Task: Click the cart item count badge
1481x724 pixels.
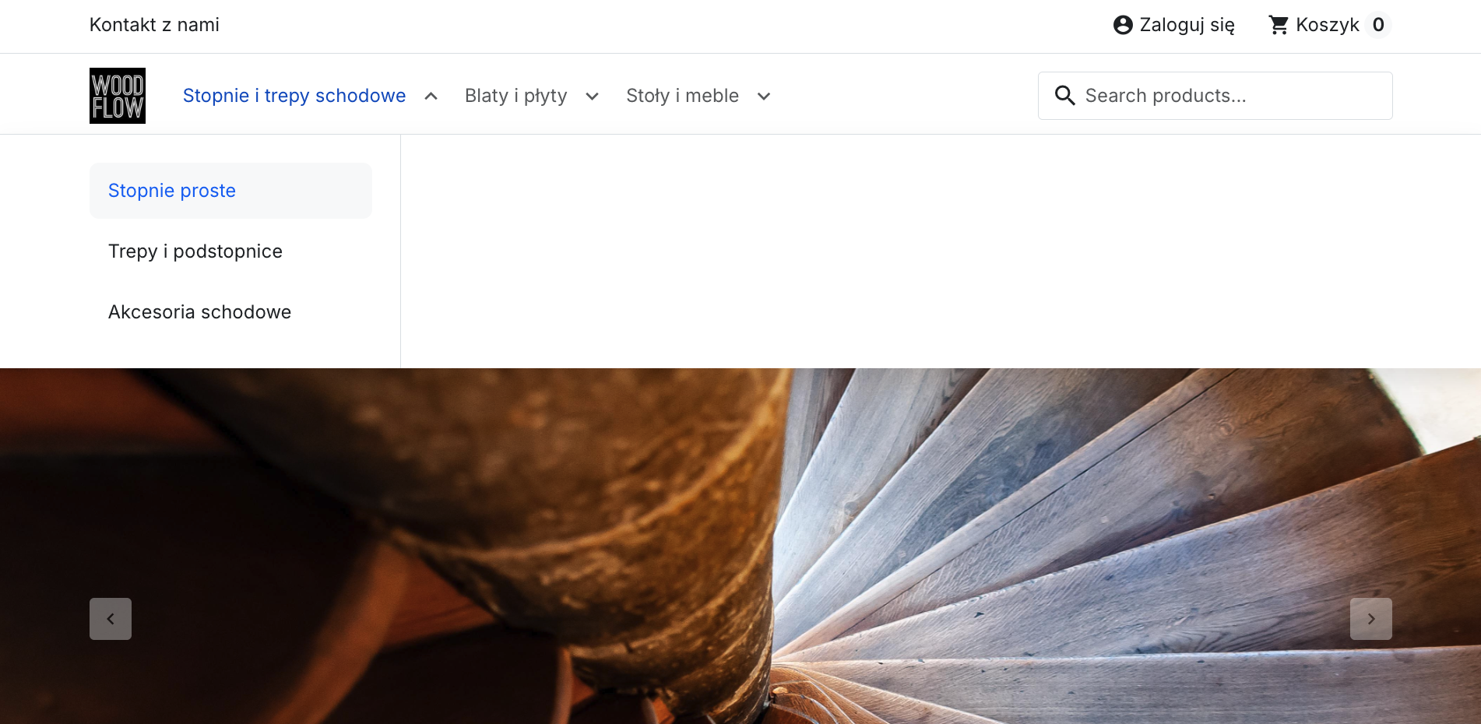Action: click(x=1378, y=25)
